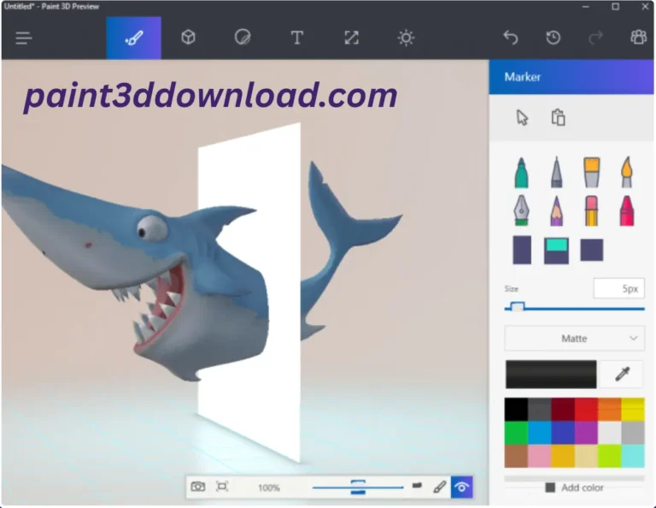Pick the brown color swatch
Image resolution: width=656 pixels, height=508 pixels.
click(x=516, y=456)
